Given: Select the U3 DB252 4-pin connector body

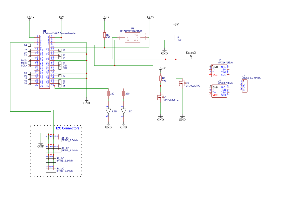Looking at the screenshot, I should (x=245, y=86).
